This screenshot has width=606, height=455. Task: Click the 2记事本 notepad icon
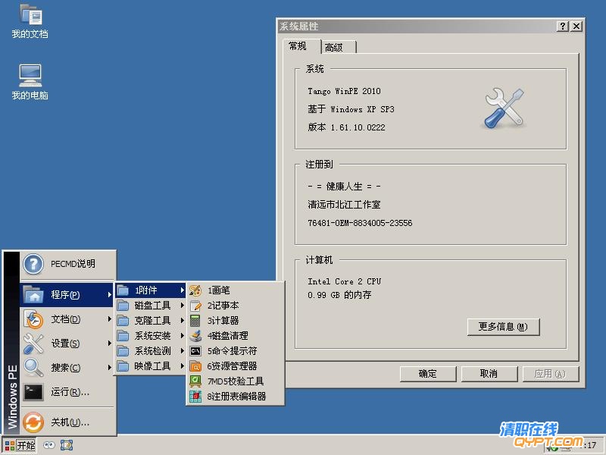195,306
